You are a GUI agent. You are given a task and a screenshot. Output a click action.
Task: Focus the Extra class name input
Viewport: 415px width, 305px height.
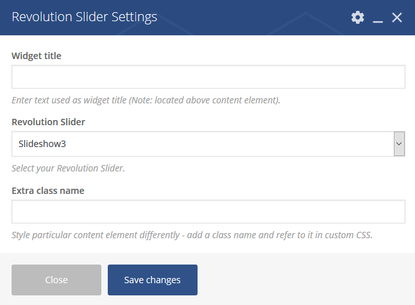(208, 211)
